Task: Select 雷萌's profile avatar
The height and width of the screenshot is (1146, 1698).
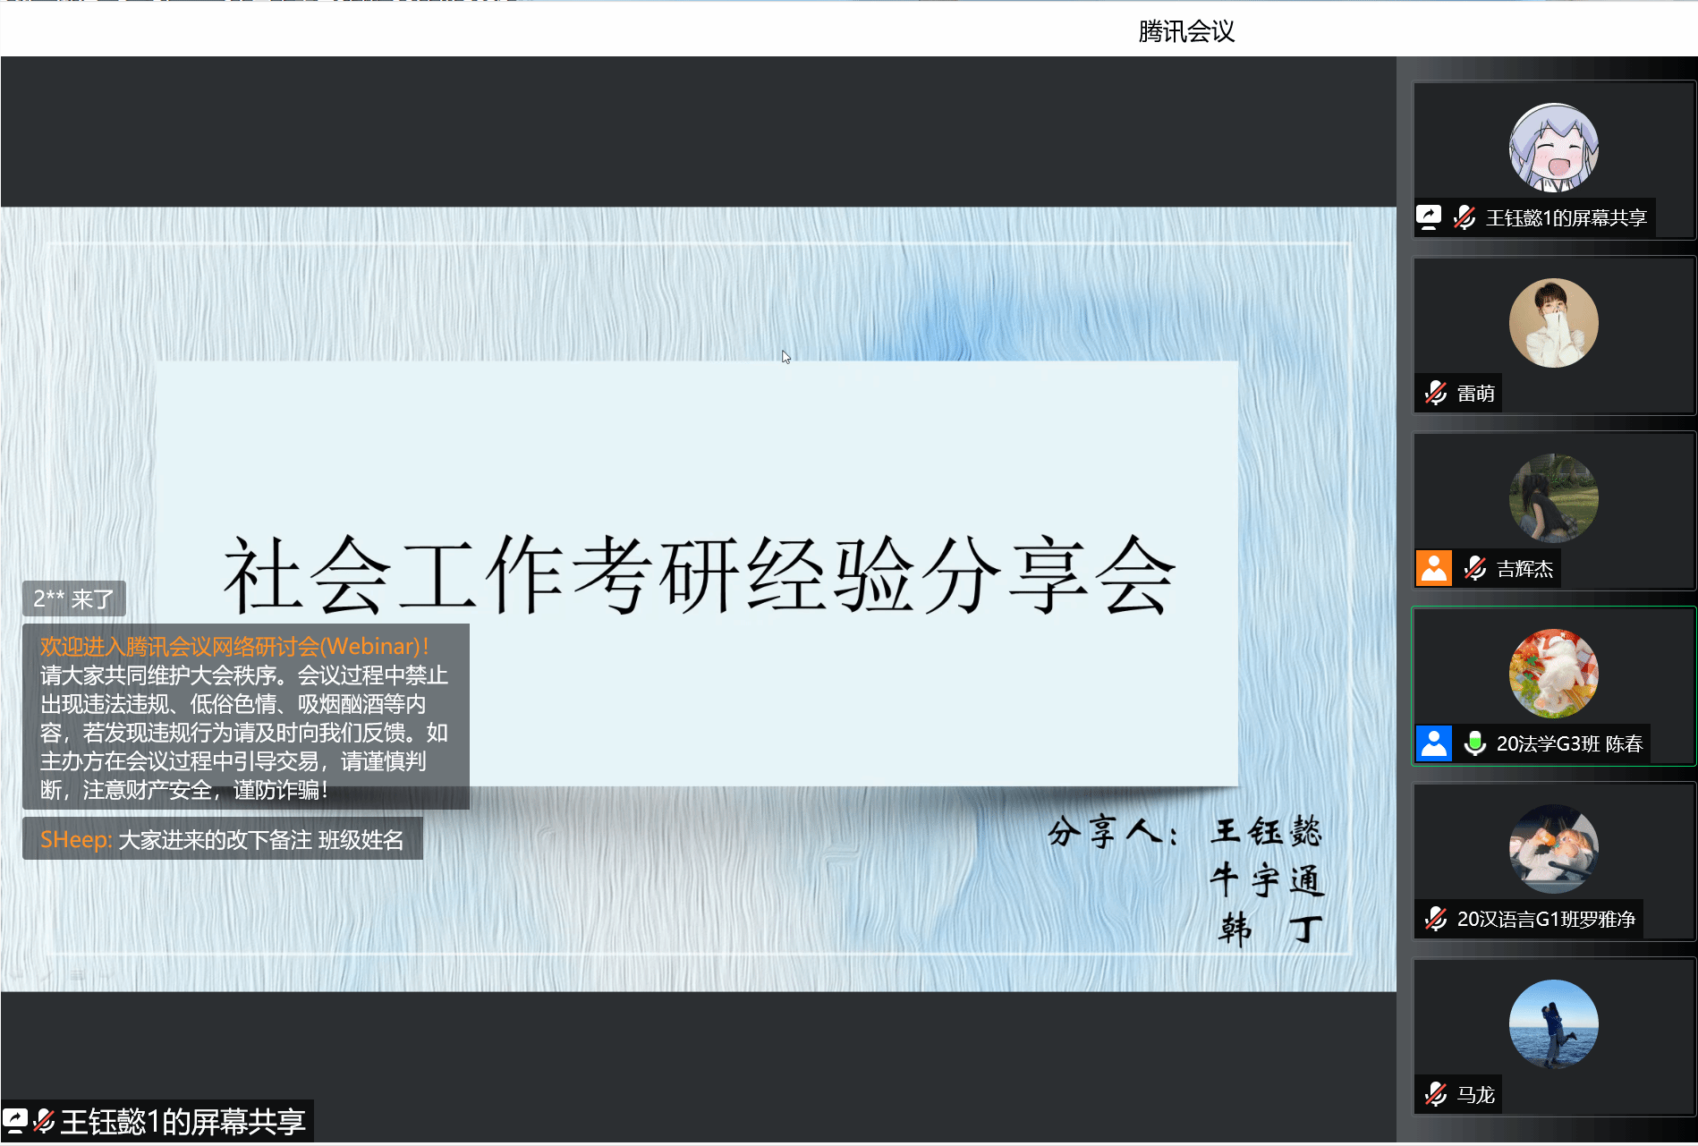Action: [x=1553, y=323]
